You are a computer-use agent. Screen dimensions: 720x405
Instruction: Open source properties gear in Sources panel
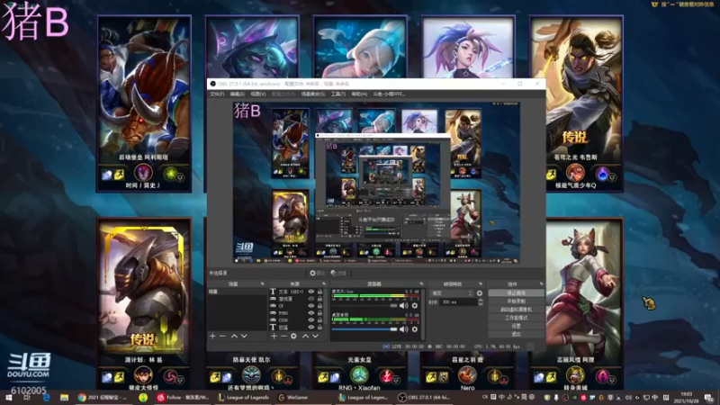tap(293, 336)
